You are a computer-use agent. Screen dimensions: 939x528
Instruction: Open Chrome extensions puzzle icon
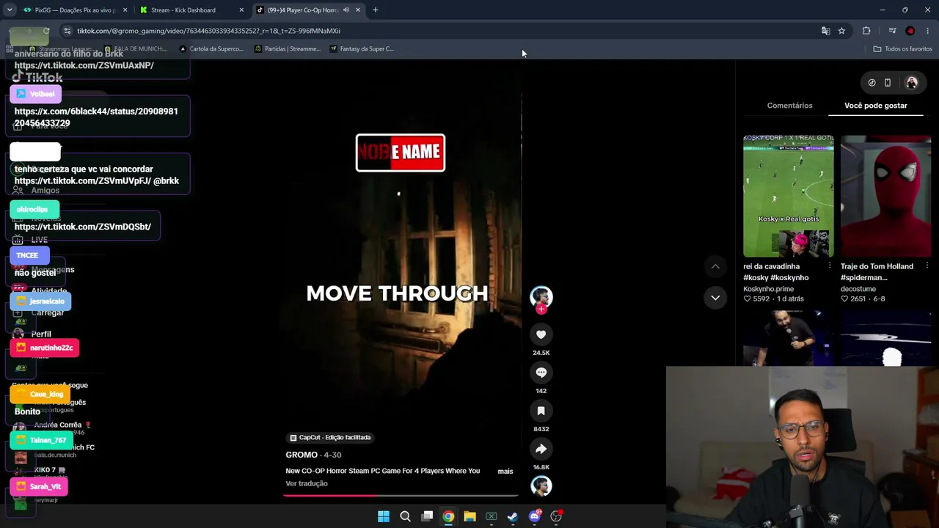[866, 31]
